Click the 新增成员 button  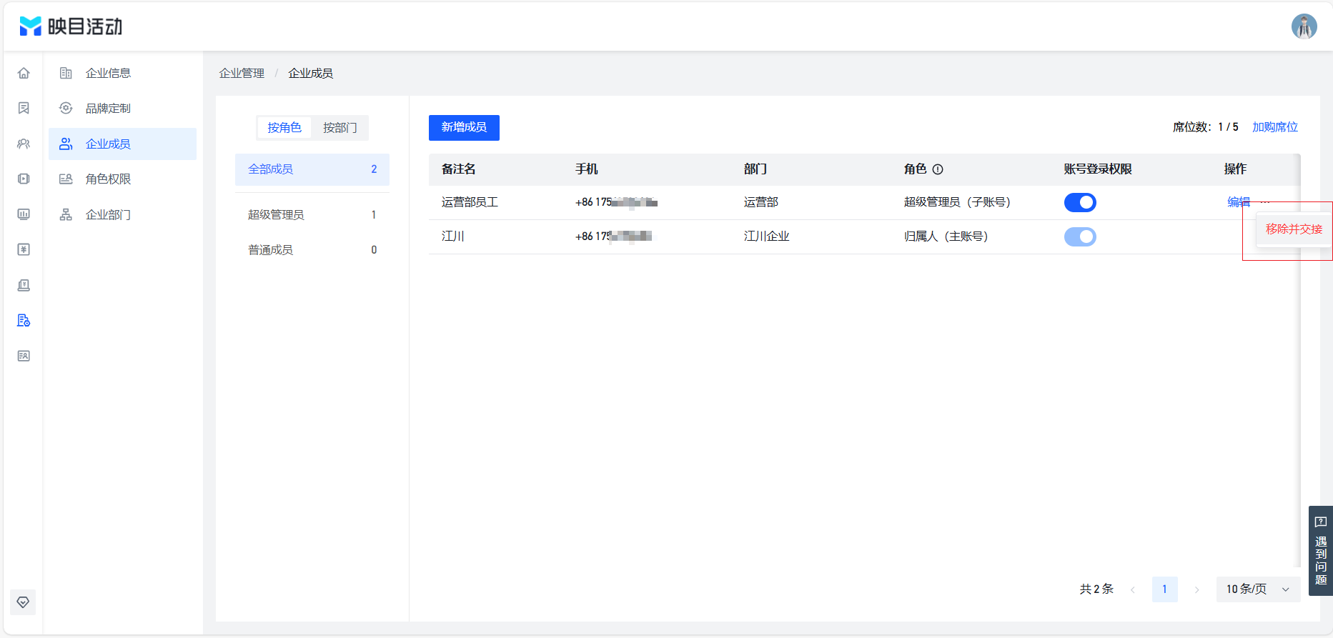464,127
